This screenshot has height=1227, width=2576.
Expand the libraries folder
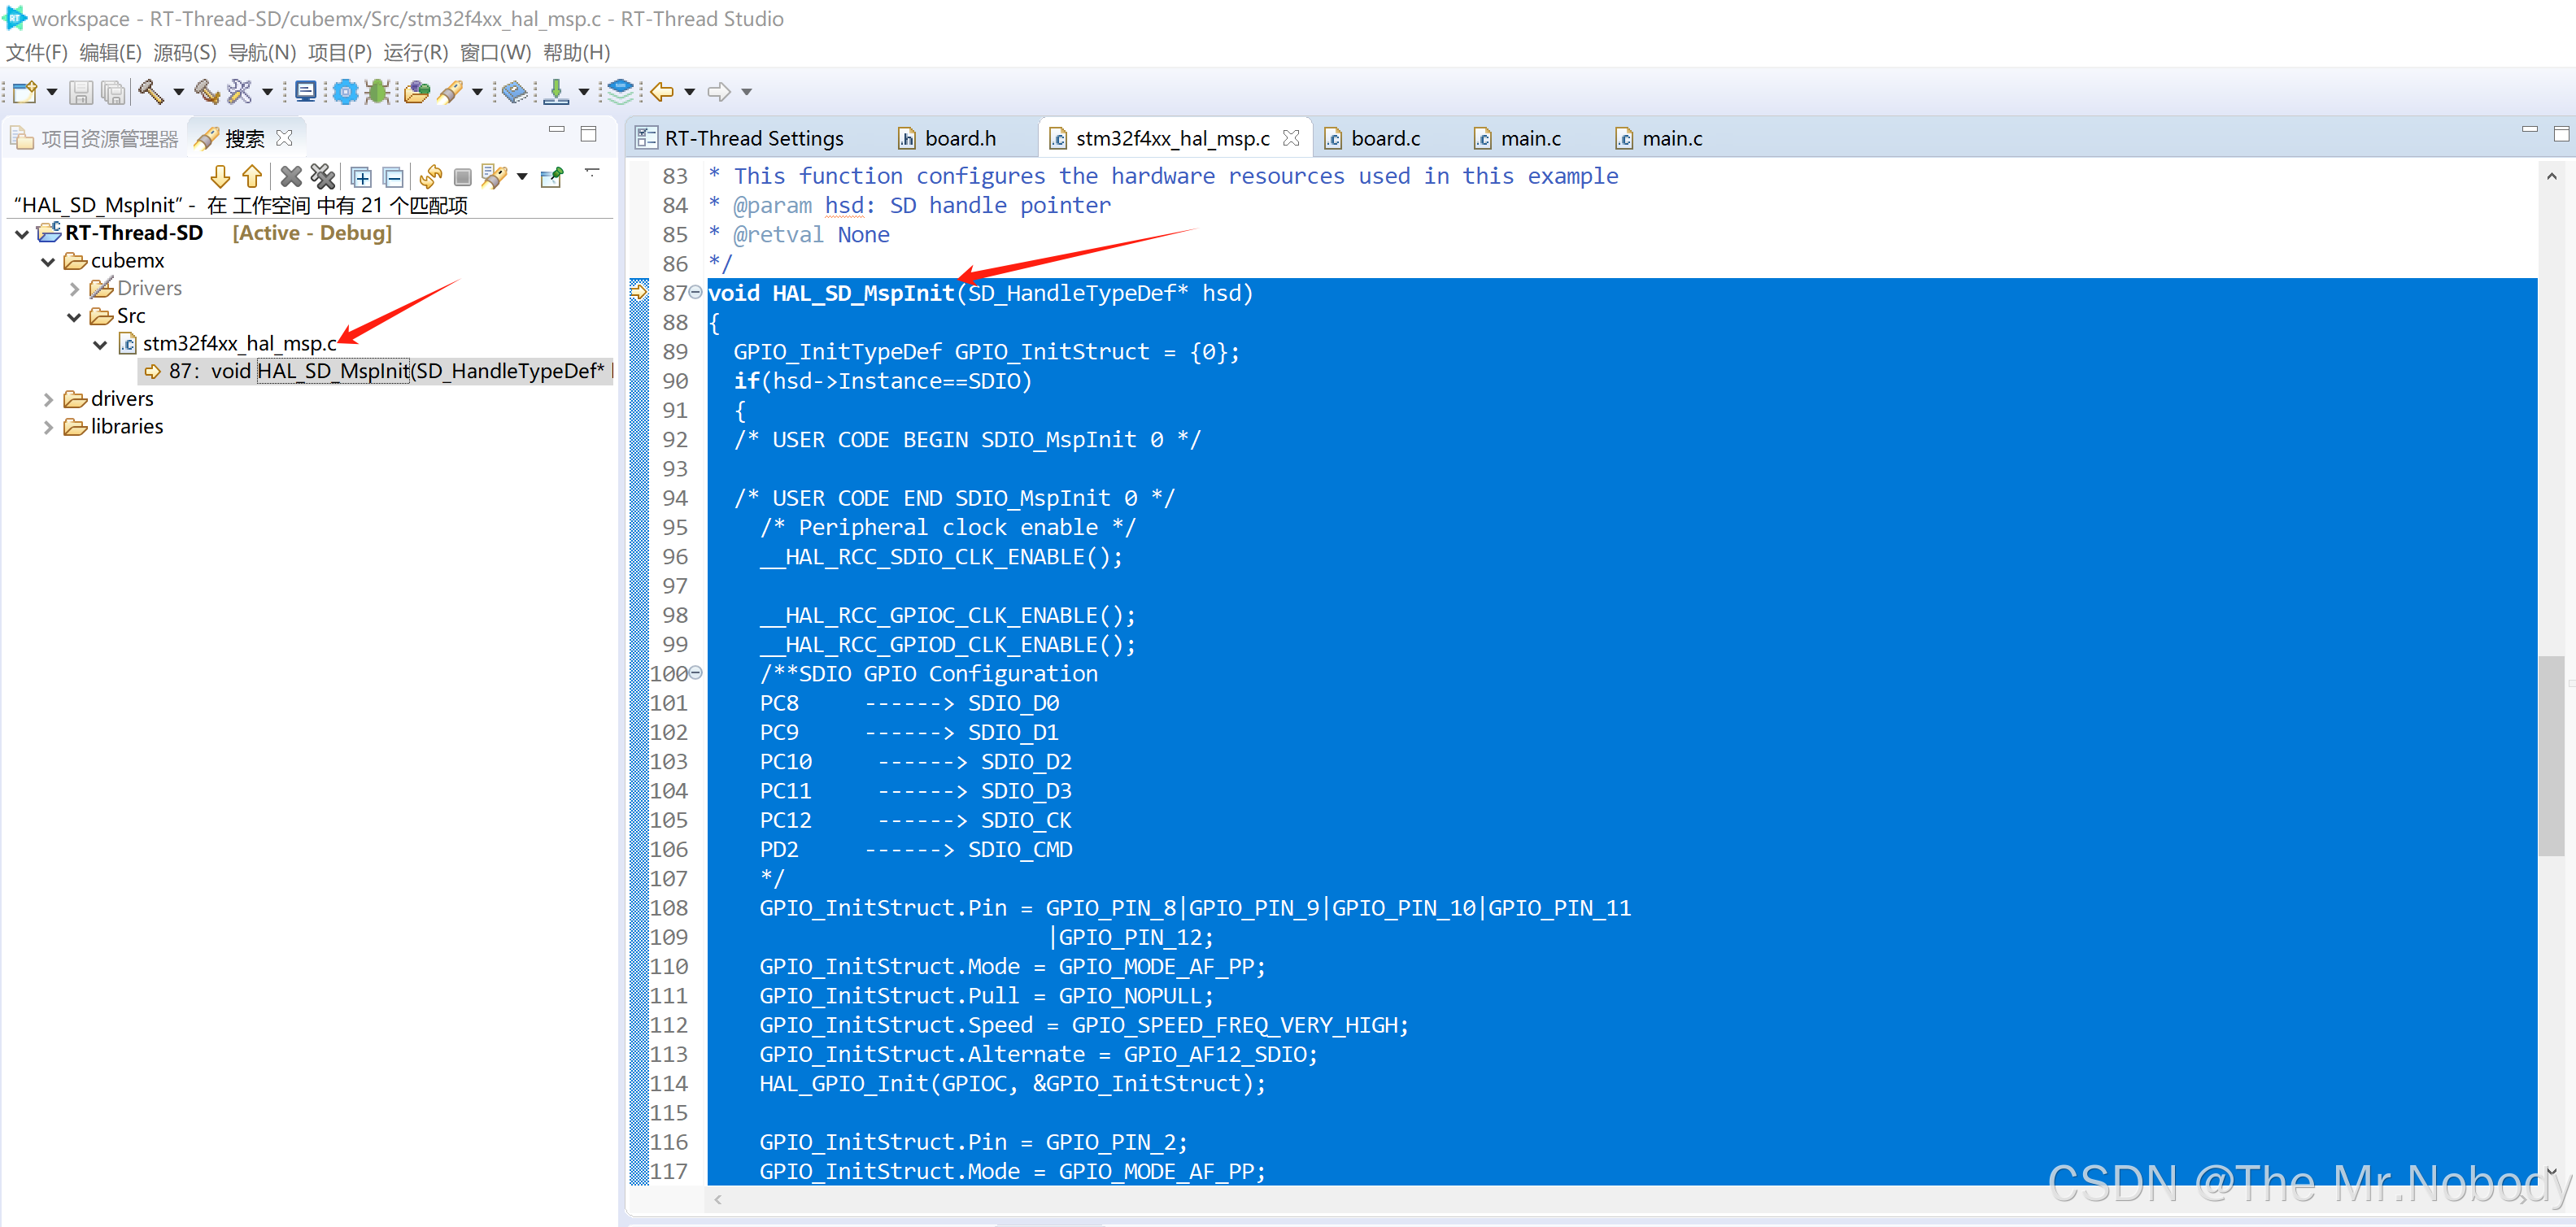click(x=48, y=427)
